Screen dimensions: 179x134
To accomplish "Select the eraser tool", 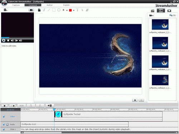I will tap(87, 10).
